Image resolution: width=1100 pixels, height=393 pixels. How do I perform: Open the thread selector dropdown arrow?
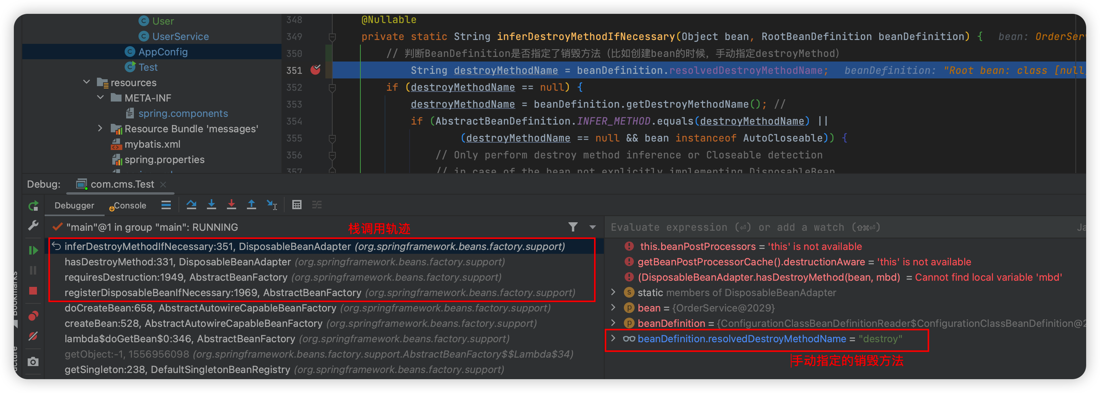point(593,227)
